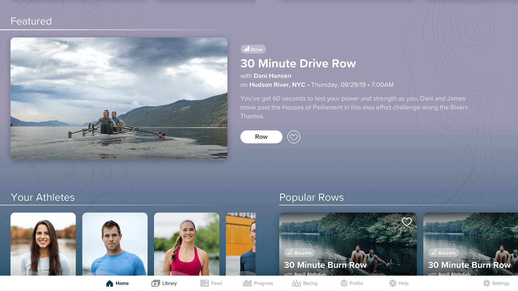Image resolution: width=518 pixels, height=291 pixels.
Task: Click the Breathe badge on the first Burn Row card
Action: (299, 253)
